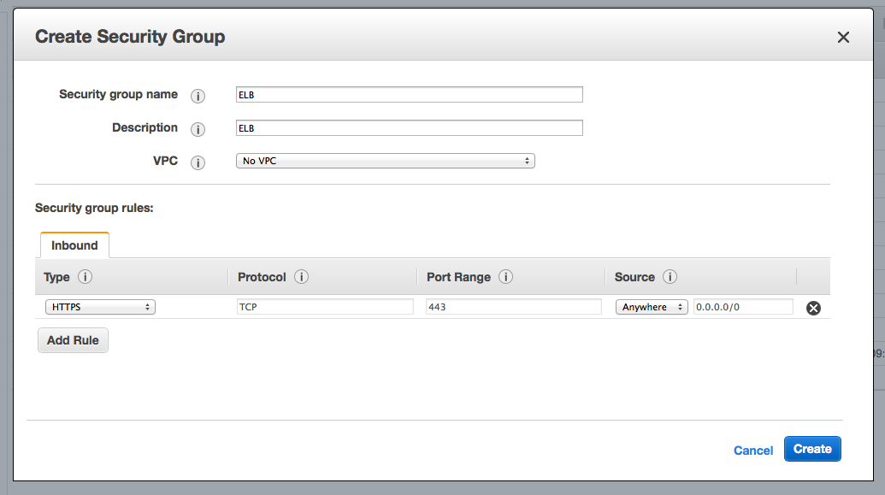Click the source CIDR field 0.0.0.0/0
The width and height of the screenshot is (885, 495).
click(743, 307)
